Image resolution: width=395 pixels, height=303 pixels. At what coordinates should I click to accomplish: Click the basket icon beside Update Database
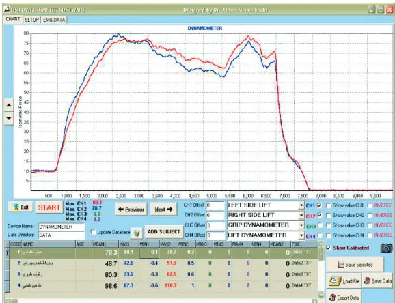[136, 233]
